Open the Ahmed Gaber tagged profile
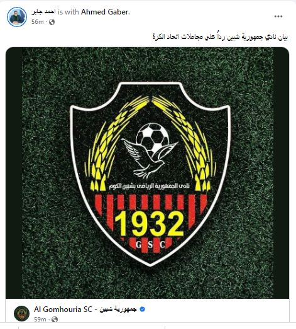Screen dimensions: 296x329 coord(104,12)
